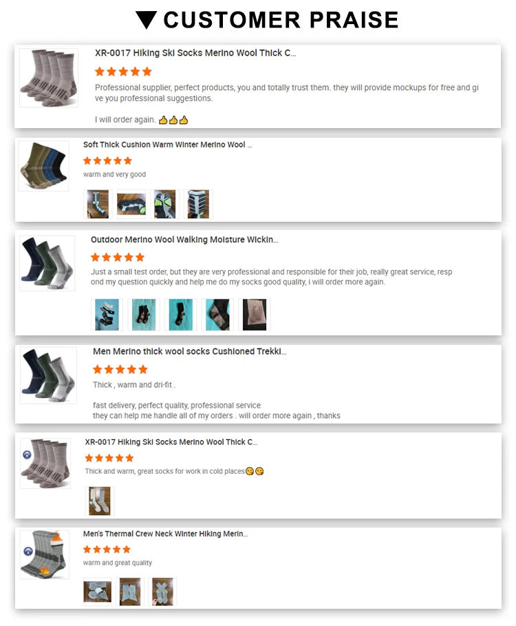Open the Outdoor Merino Wool Walking Moisture Wicking title

click(184, 240)
